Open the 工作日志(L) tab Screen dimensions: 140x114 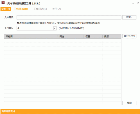click(40, 9)
